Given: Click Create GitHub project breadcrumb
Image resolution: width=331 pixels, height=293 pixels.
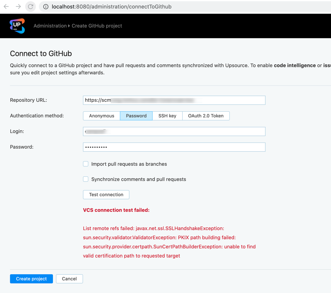Looking at the screenshot, I should [97, 26].
